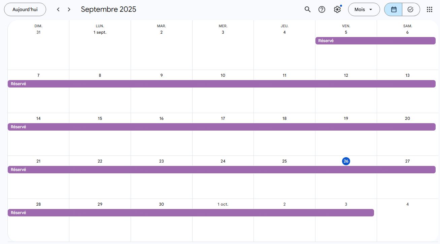The width and height of the screenshot is (440, 244).
Task: Go to the previous month arrow
Action: 58,9
